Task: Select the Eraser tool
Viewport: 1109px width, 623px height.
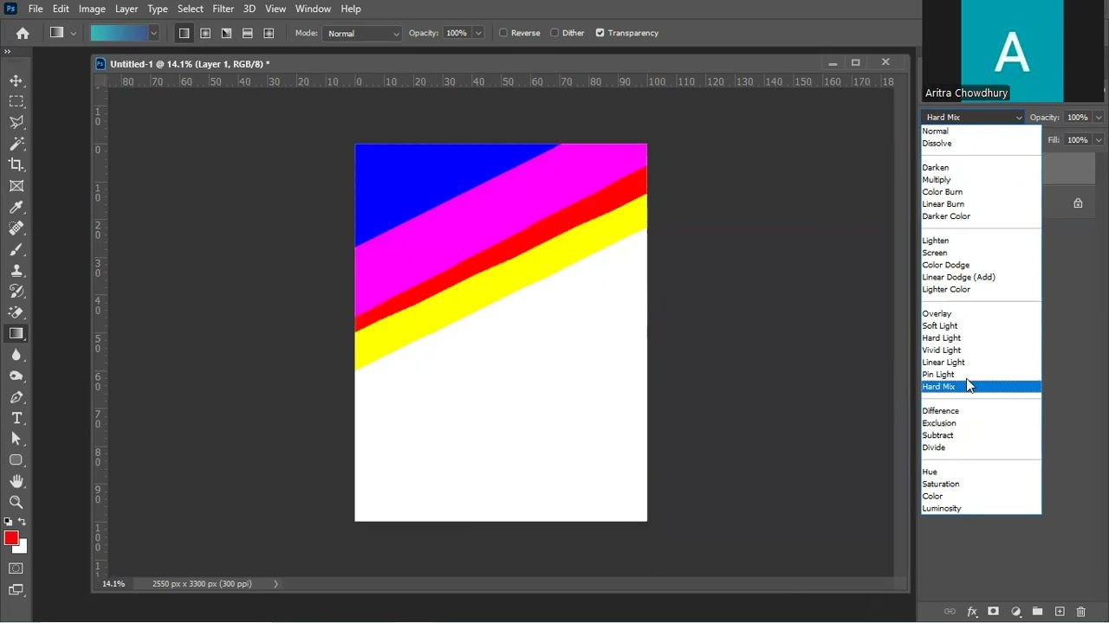Action: pos(16,312)
